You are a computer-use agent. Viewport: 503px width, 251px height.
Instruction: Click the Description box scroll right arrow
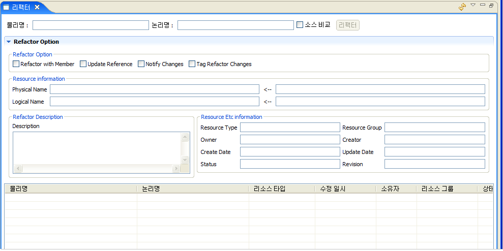[x=176, y=169]
